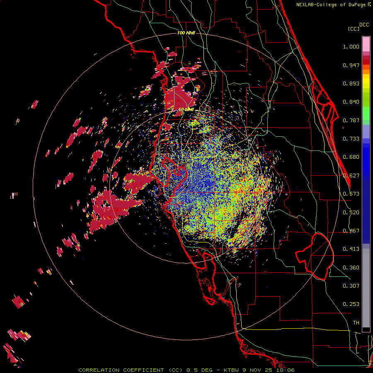Click the 0.253 scale value
The width and height of the screenshot is (373, 373).
[351, 304]
